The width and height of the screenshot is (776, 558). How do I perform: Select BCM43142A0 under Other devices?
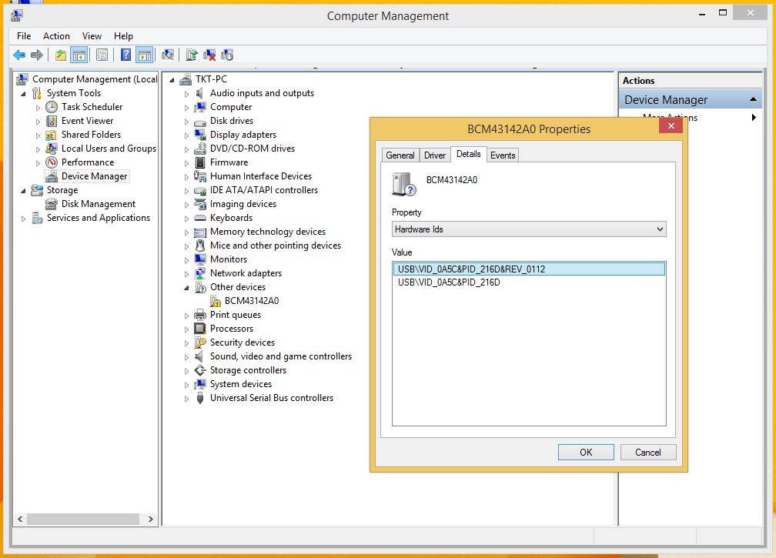pyautogui.click(x=251, y=301)
